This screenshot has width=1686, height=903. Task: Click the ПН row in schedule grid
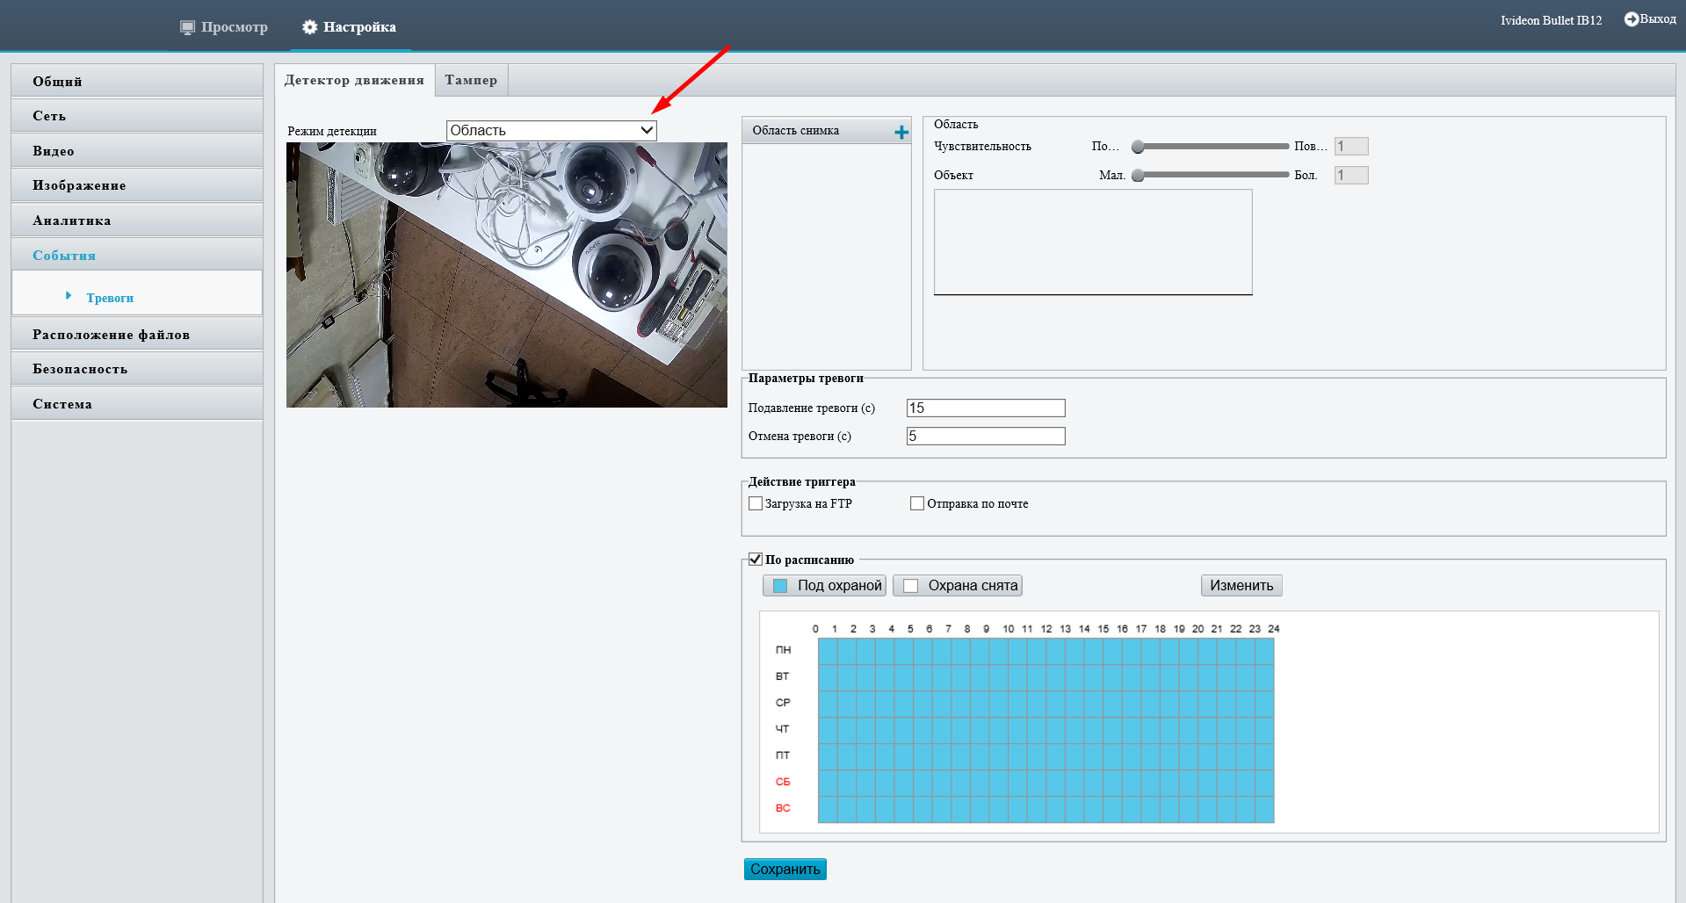pos(1046,651)
